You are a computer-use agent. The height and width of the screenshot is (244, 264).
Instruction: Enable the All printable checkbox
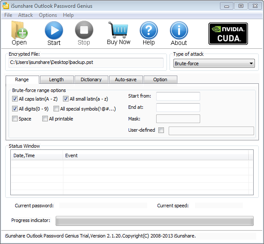pos(45,119)
